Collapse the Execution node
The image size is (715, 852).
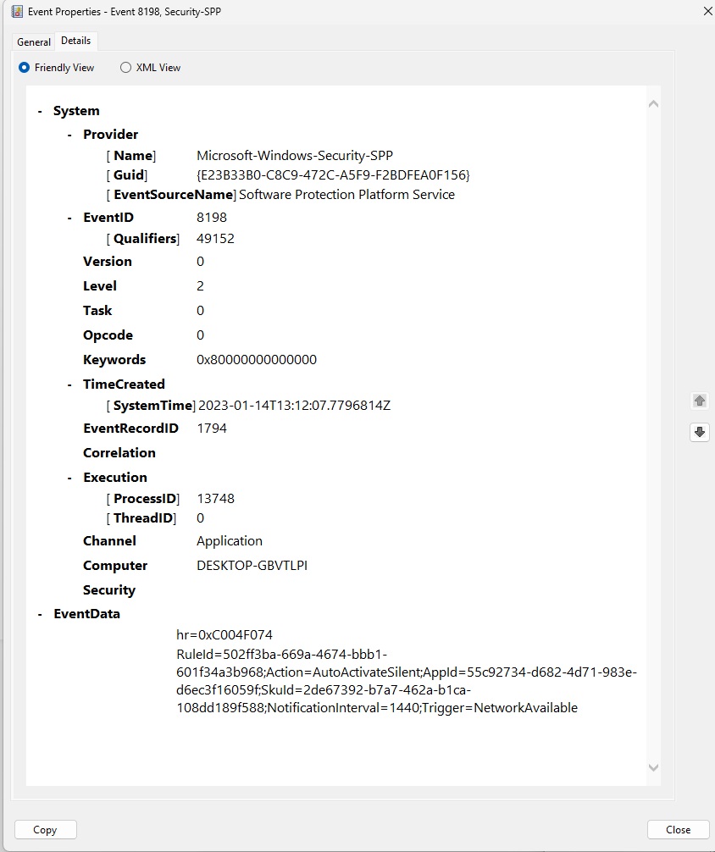tap(70, 478)
